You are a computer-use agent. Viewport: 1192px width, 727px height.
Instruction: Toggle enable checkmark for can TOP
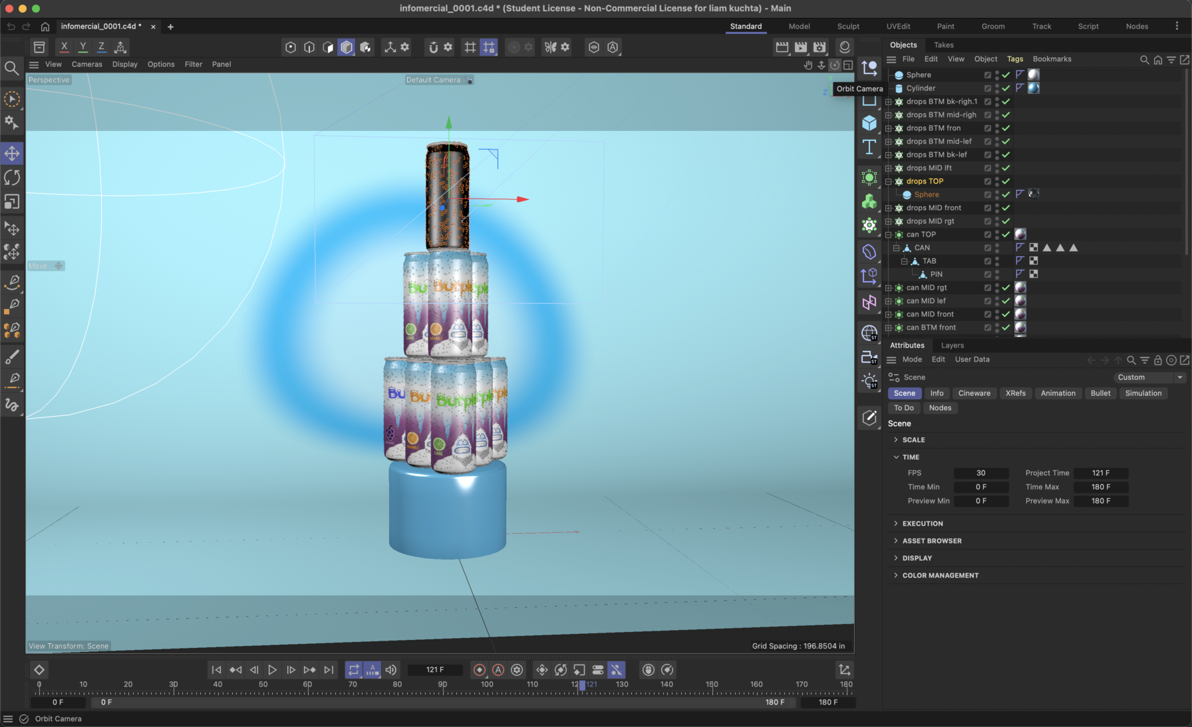[1006, 235]
